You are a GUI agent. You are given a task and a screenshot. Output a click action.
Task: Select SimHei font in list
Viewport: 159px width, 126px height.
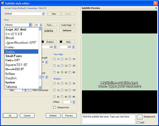[21, 47]
